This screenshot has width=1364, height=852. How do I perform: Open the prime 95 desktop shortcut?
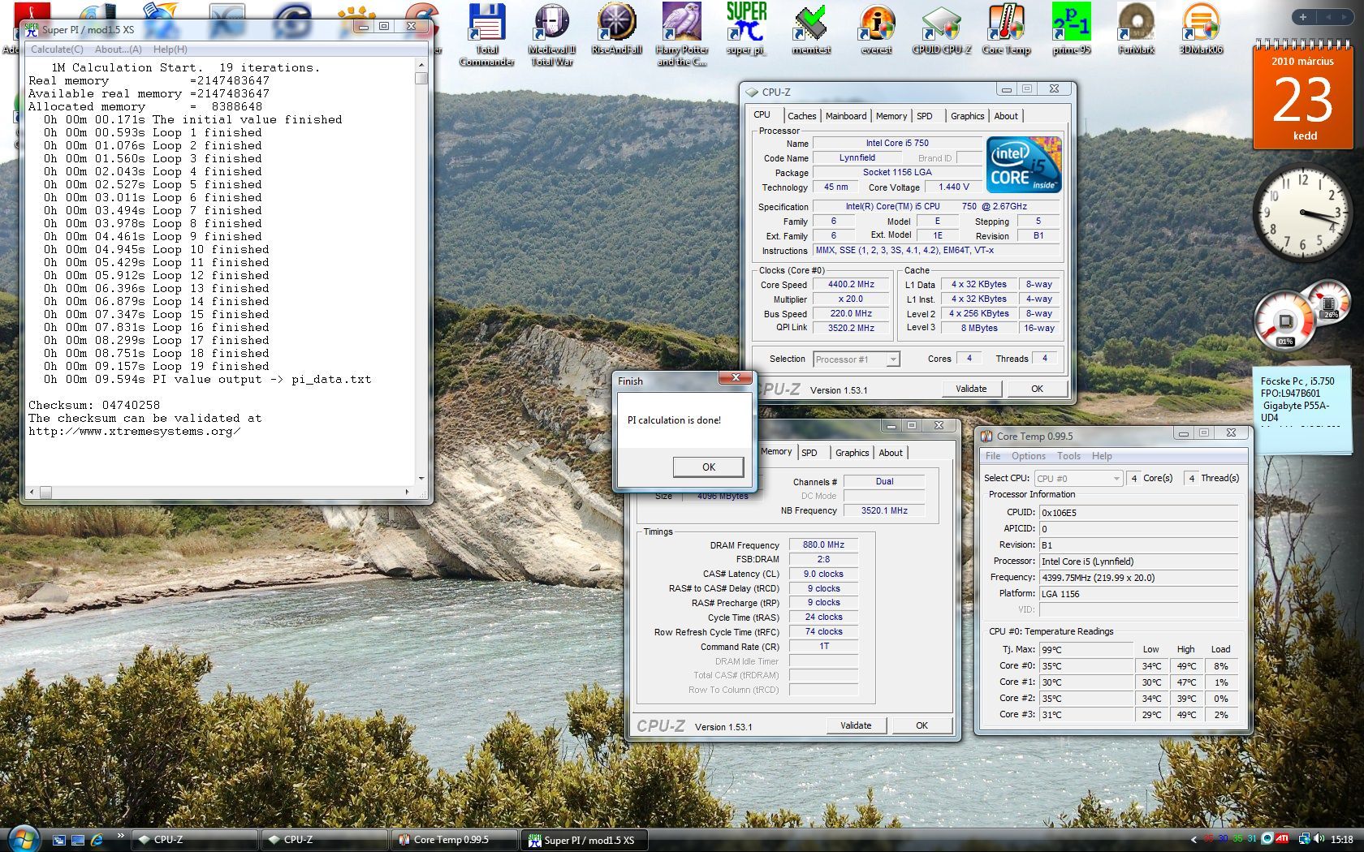click(1072, 29)
